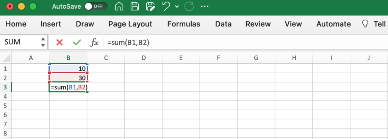The width and height of the screenshot is (388, 139).
Task: Toggle the AutoSave switch
Action: point(96,6)
